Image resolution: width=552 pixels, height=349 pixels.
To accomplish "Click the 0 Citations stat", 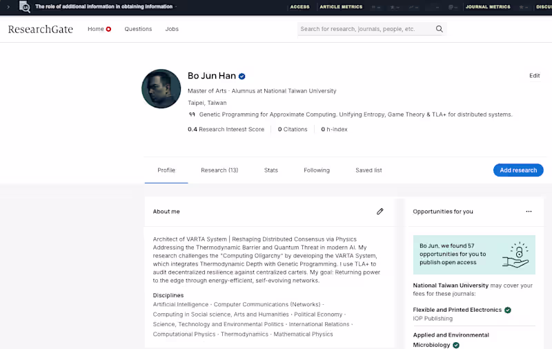I will click(293, 129).
